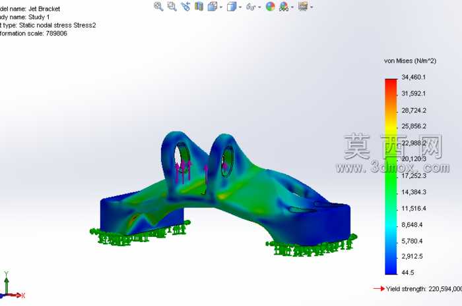The height and width of the screenshot is (306, 462).
Task: Activate the Section View icon
Action: 199,7
